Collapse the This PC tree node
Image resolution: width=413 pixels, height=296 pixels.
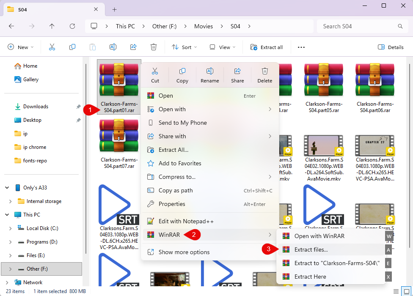click(x=7, y=215)
